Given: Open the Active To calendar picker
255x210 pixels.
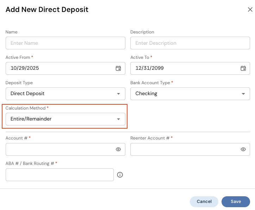Looking at the screenshot, I should tap(243, 68).
